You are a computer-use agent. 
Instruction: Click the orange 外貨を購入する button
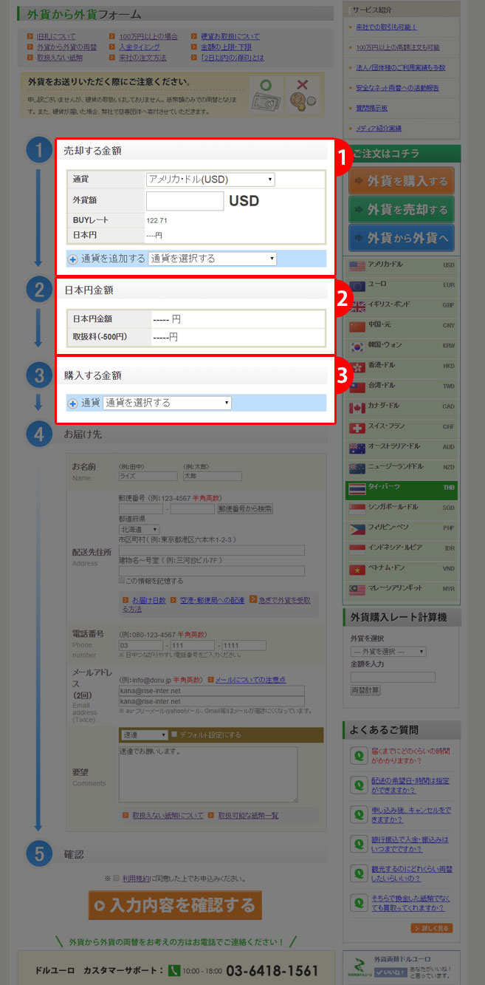(402, 181)
